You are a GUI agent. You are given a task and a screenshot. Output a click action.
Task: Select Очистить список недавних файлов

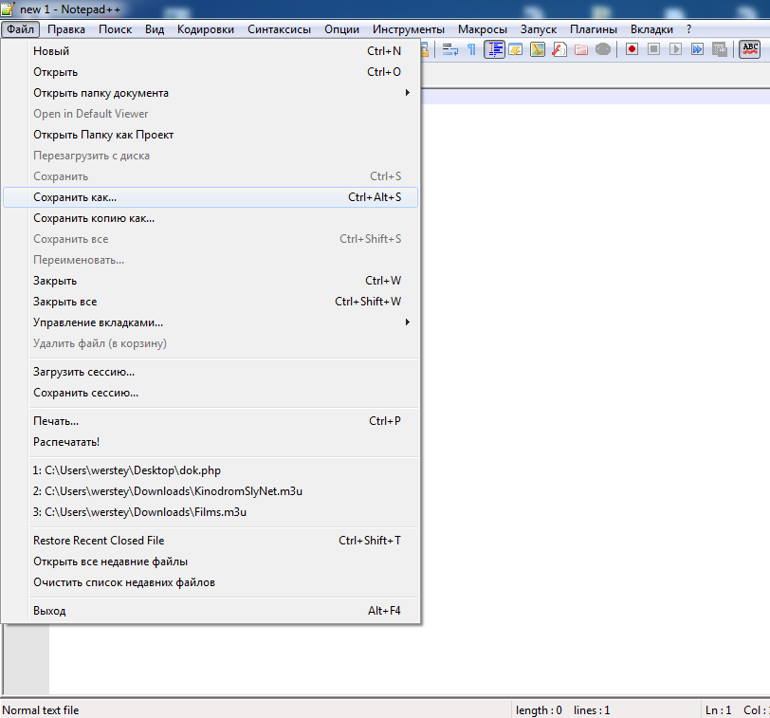[x=124, y=582]
